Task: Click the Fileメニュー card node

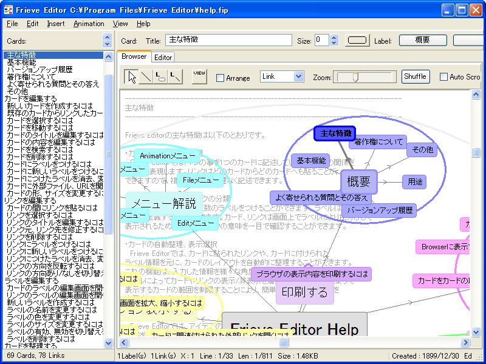Action: (x=200, y=180)
